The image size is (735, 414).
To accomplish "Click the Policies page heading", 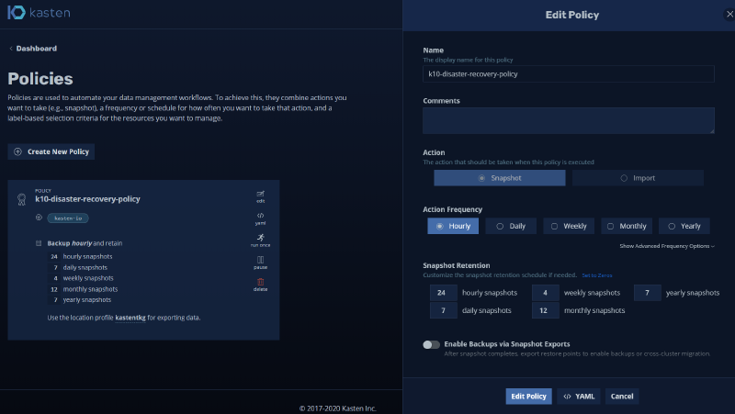I will pos(40,79).
